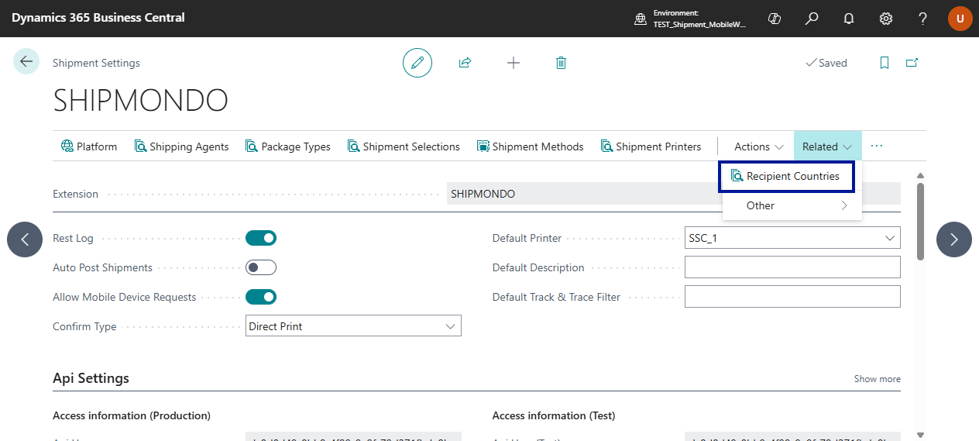The height and width of the screenshot is (441, 979).
Task: Open Platform action
Action: 89,146
